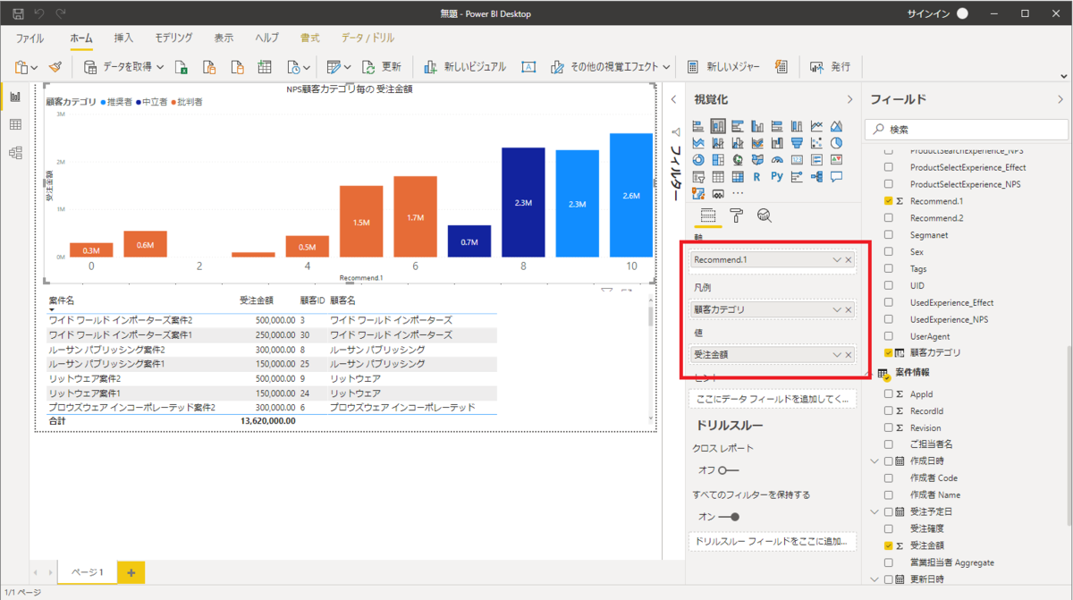
Task: Choose the Q&A speech-bubble visual
Action: [836, 176]
